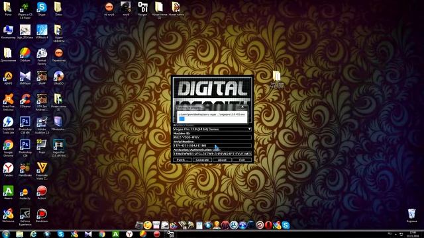Viewport: 424px width, 238px height.
Task: Open the Avast Free Antivirus desktop shortcut
Action: [x=8, y=102]
